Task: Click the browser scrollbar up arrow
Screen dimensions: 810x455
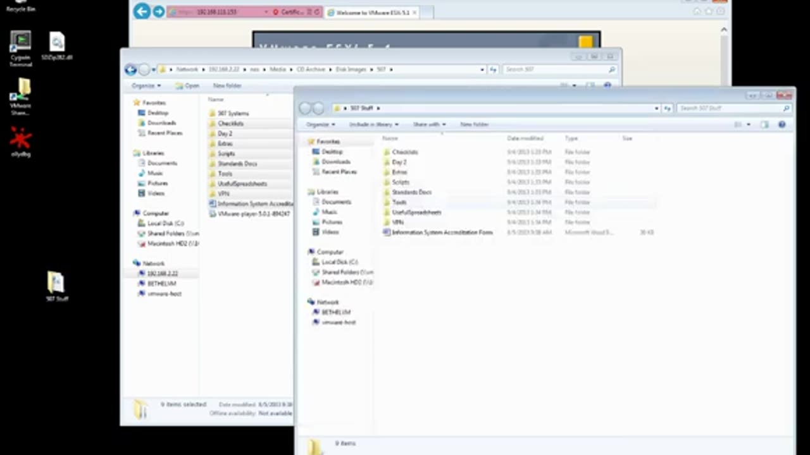Action: coord(724,29)
